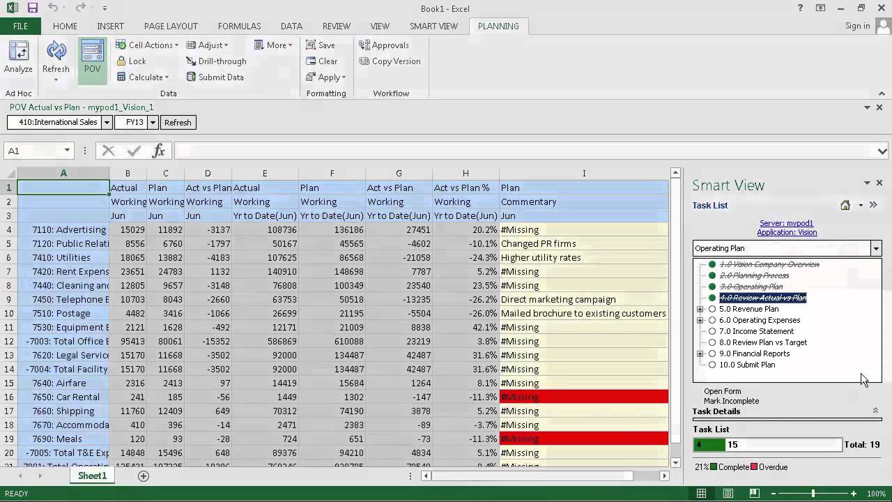Click the Refresh ribbon icon
The height and width of the screenshot is (502, 892).
[x=56, y=58]
